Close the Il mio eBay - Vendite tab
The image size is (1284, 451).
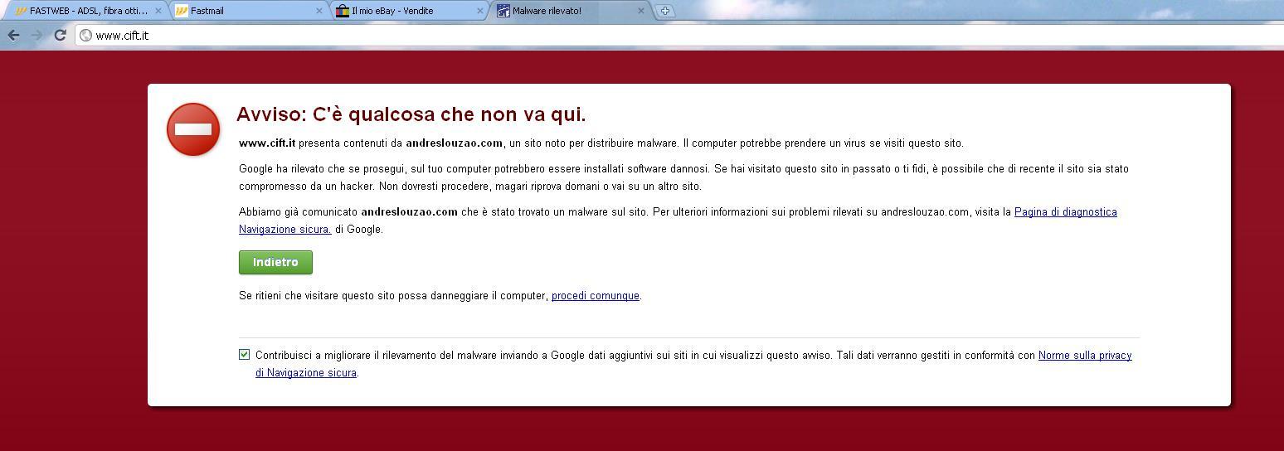click(480, 11)
